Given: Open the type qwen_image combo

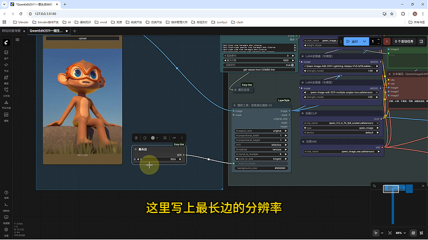Looking at the screenshot, I should click(341, 128).
